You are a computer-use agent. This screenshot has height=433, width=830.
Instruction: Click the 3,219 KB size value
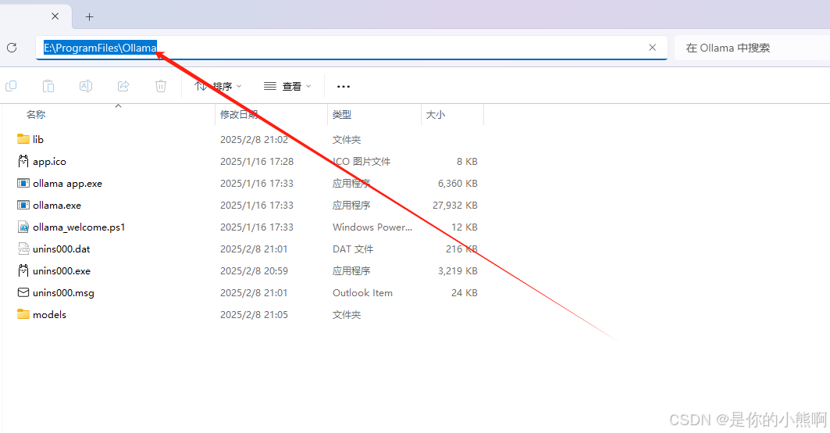[x=458, y=271]
